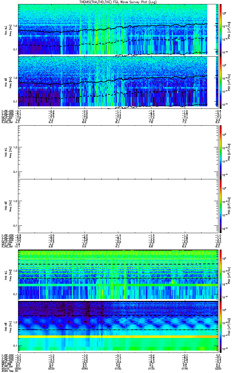This screenshot has height=373, width=233.
Task: Click the X_RE_GSE row label under THD panels
Action: coord(7,235)
